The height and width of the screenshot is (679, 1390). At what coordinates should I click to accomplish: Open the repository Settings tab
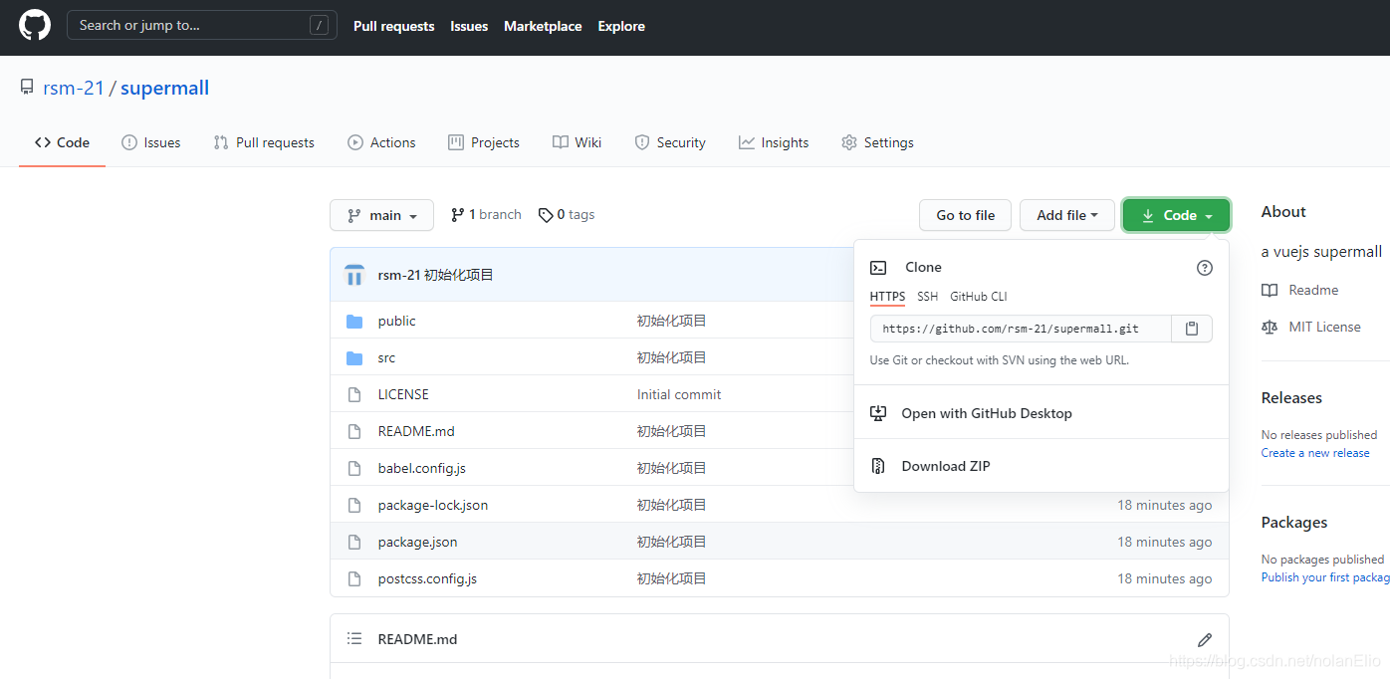tap(877, 142)
